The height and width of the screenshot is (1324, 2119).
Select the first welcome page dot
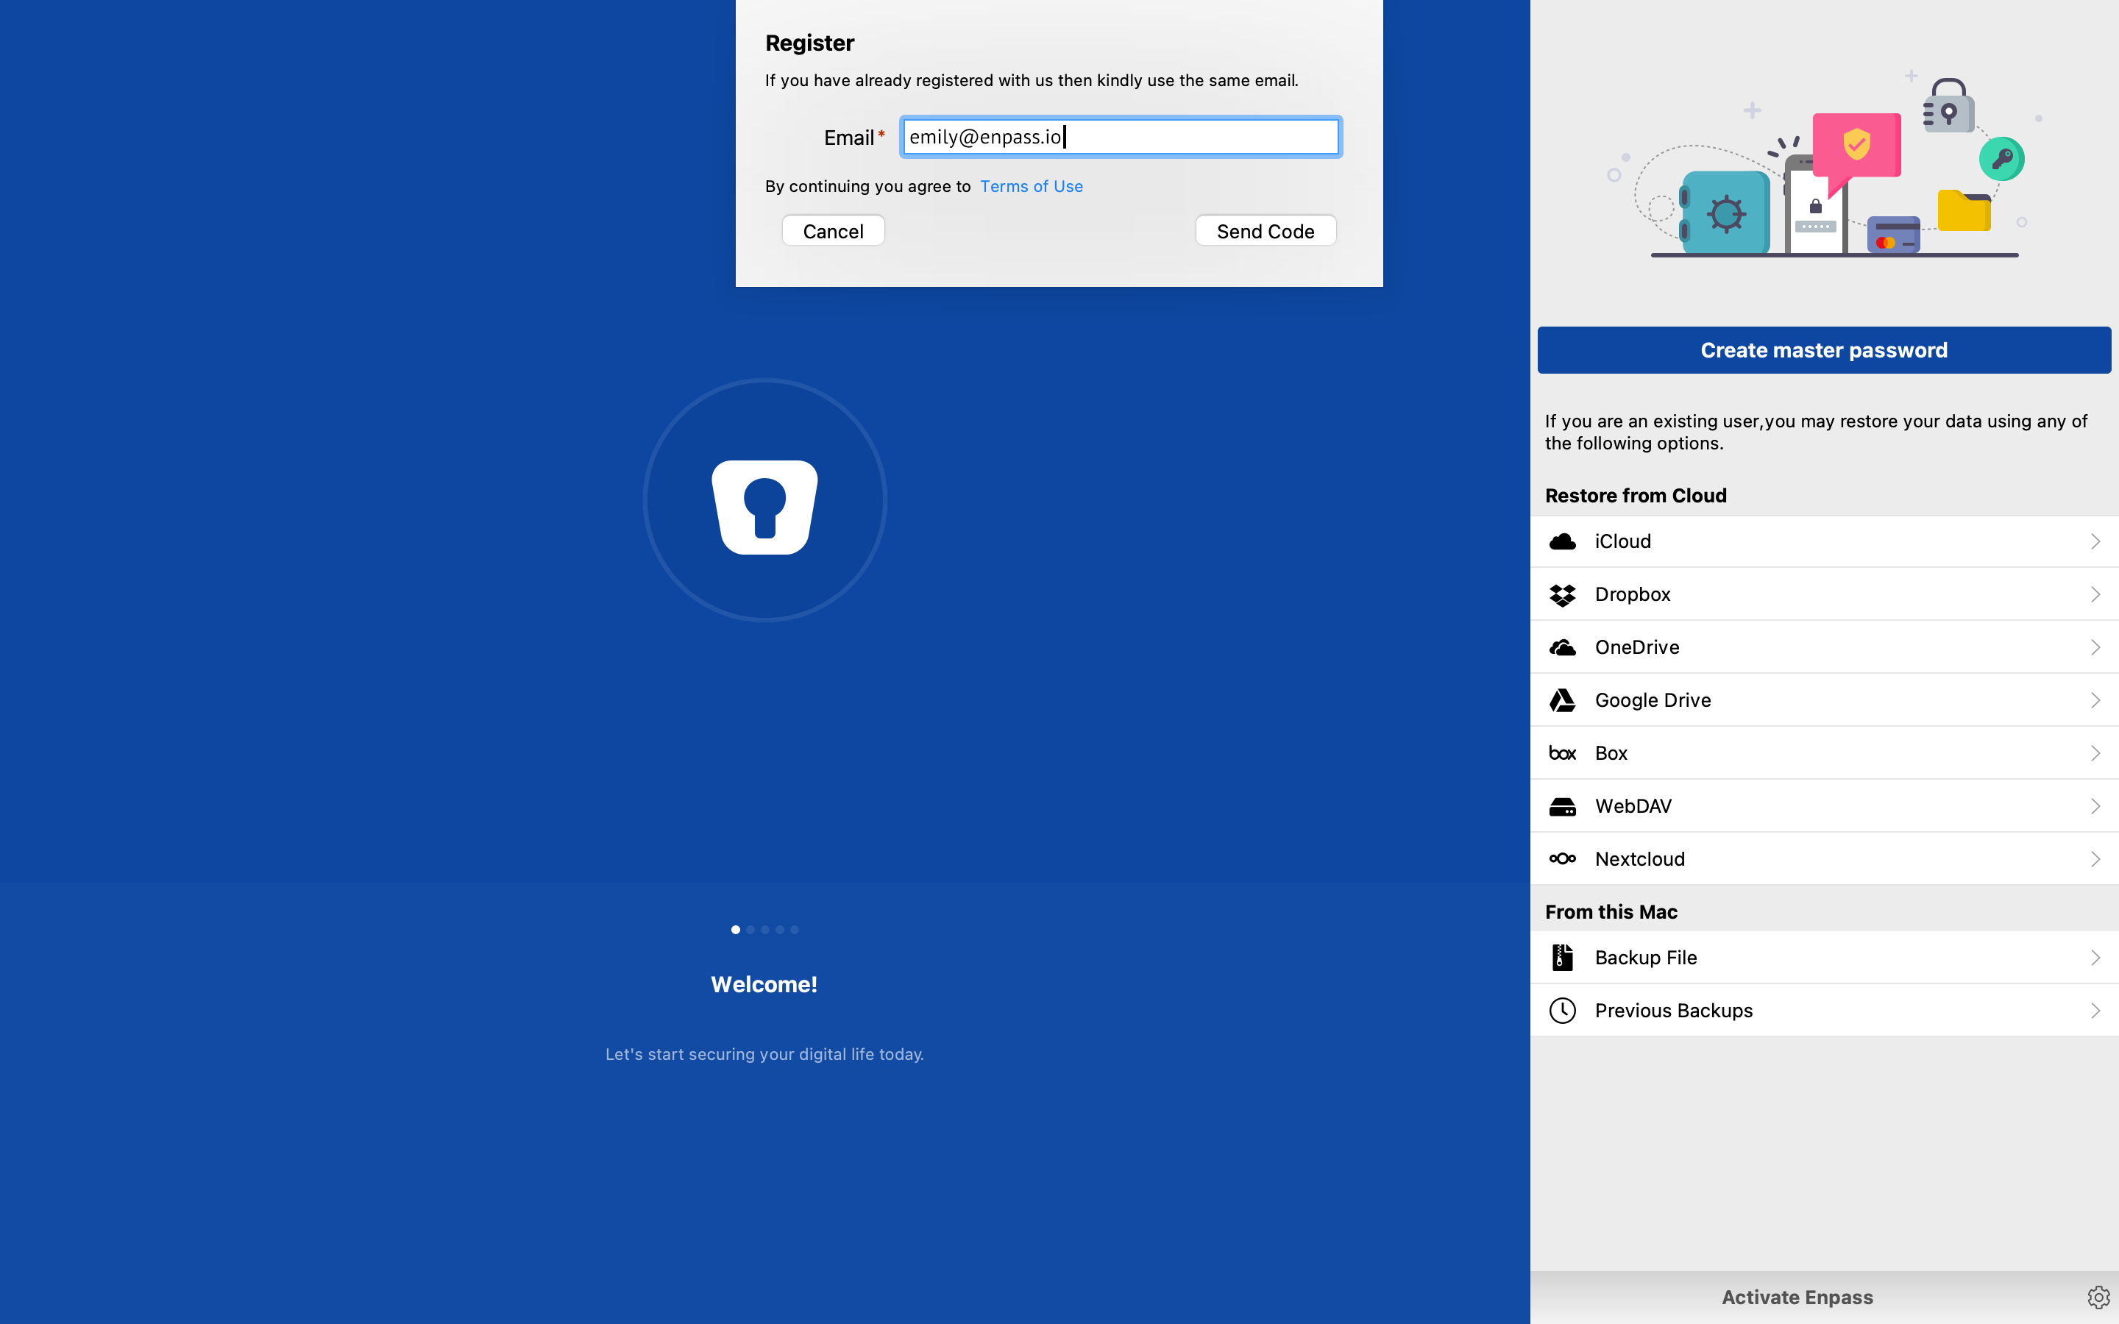(736, 930)
